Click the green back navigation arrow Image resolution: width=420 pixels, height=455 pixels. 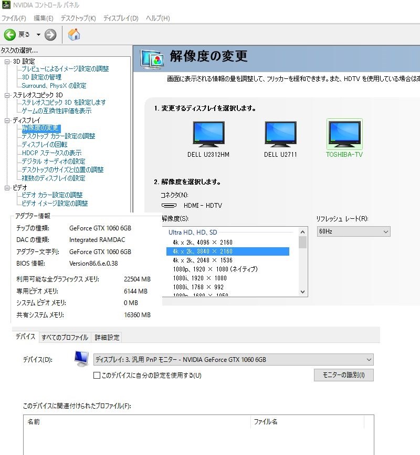tap(10, 35)
